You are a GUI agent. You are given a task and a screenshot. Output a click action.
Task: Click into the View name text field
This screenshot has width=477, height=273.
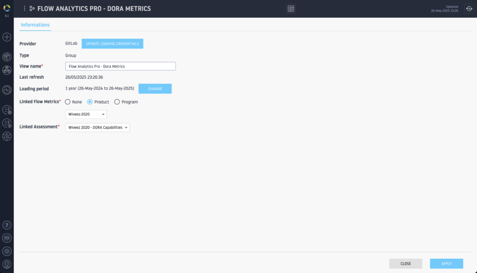click(x=120, y=67)
